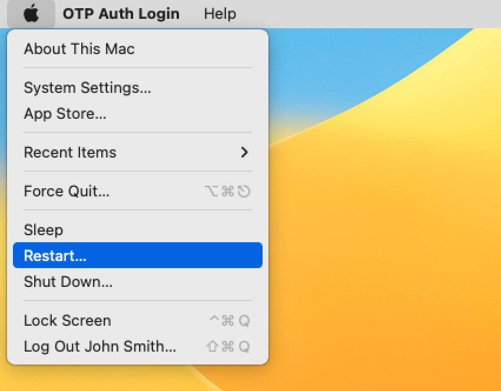The width and height of the screenshot is (501, 391).
Task: Select Lock Screen
Action: pyautogui.click(x=67, y=320)
